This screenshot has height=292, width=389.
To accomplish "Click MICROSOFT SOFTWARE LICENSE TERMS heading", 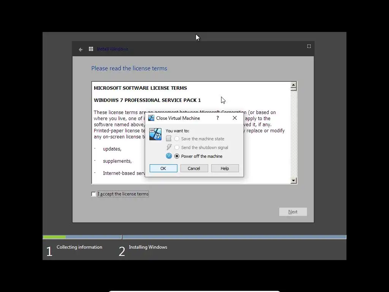I will 141,88.
